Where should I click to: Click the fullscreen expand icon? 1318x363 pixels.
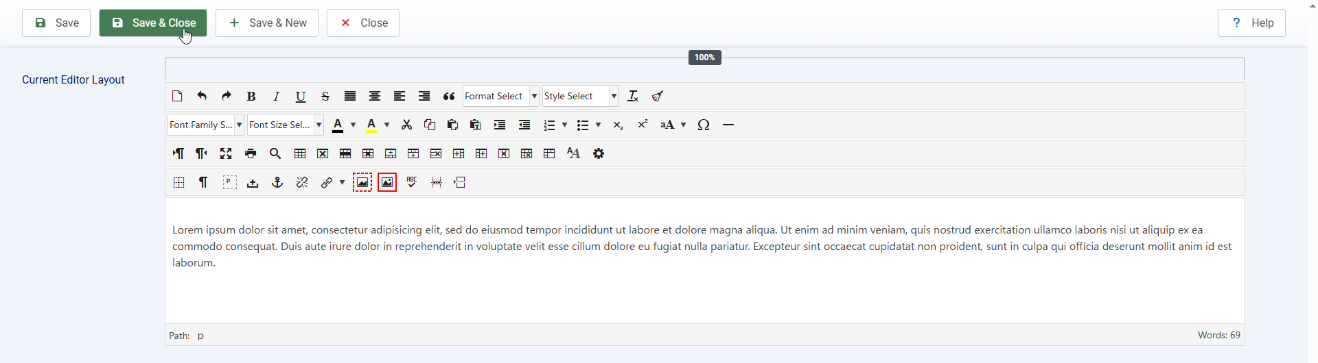(x=226, y=154)
